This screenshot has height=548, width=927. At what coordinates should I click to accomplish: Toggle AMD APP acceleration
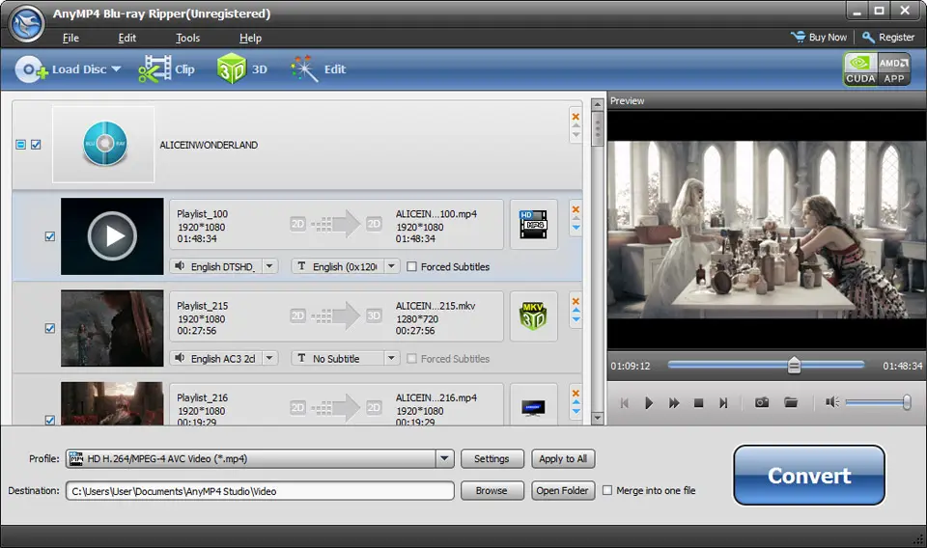893,69
